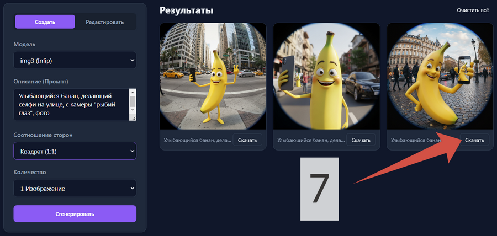This screenshot has height=236, width=497.
Task: Switch to the Редактировать tab
Action: [105, 22]
